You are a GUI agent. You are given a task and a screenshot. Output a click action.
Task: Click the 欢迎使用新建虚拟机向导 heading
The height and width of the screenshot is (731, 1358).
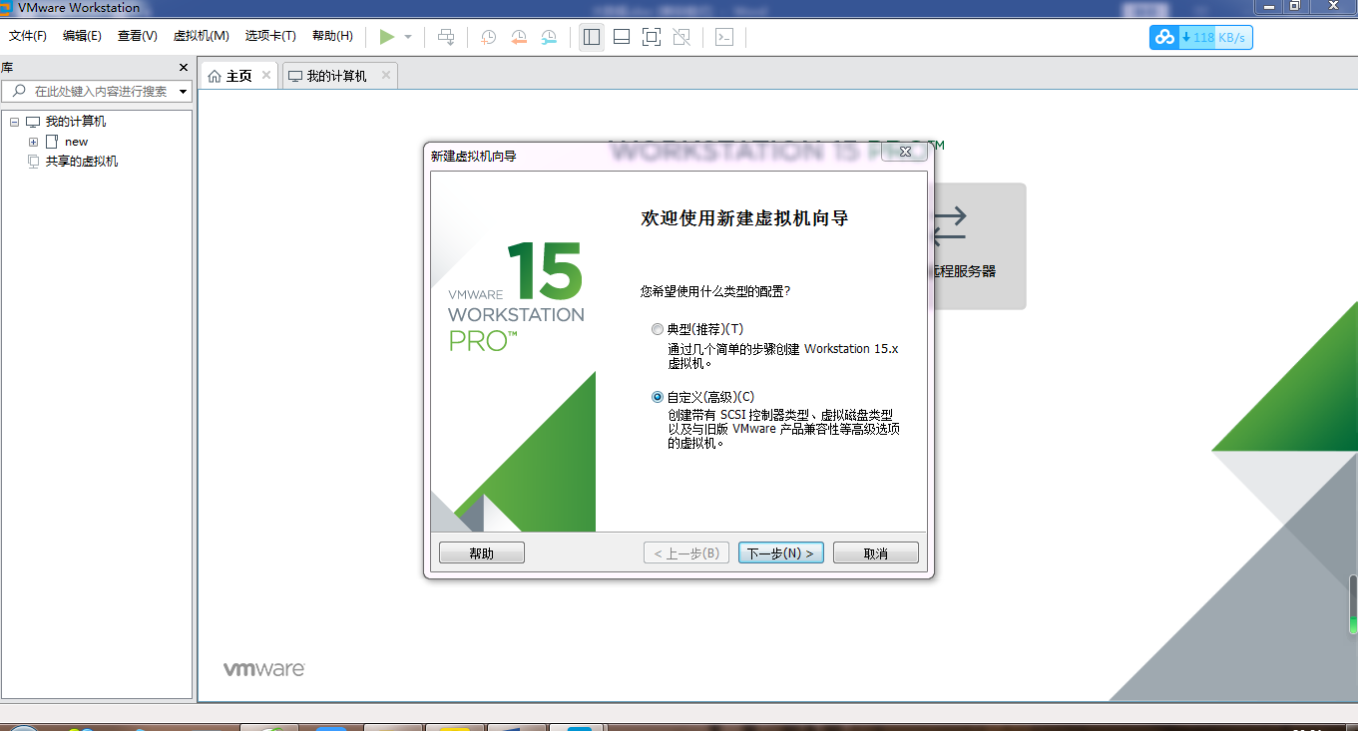tap(744, 218)
